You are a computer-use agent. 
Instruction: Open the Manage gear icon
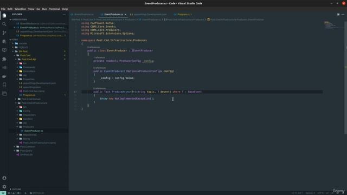click(x=4, y=186)
